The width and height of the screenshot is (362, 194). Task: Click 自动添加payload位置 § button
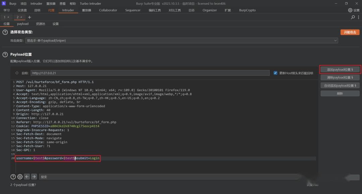click(x=340, y=85)
